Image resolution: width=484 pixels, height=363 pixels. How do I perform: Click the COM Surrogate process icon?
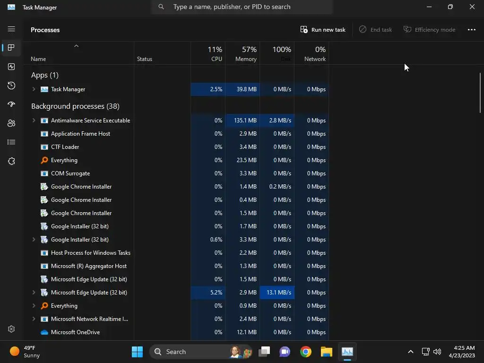coord(44,173)
